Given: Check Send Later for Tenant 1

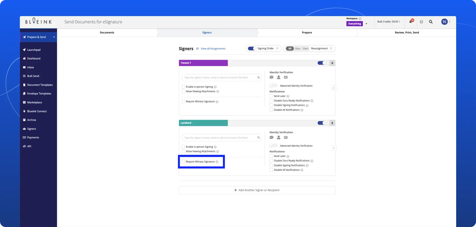Looking at the screenshot, I should (271, 96).
